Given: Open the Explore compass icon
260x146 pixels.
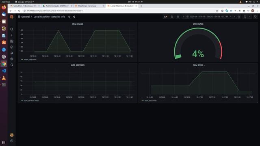Looking at the screenshot, I should tap(12, 47).
